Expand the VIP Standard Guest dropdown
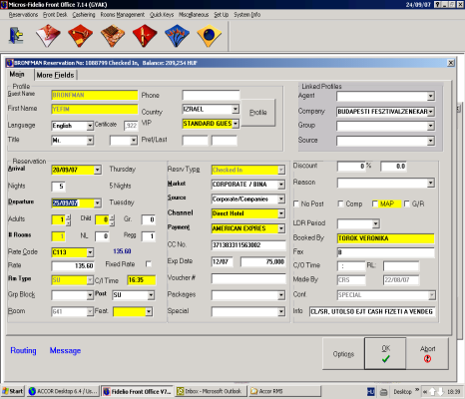This screenshot has height=399, width=465. [x=235, y=124]
